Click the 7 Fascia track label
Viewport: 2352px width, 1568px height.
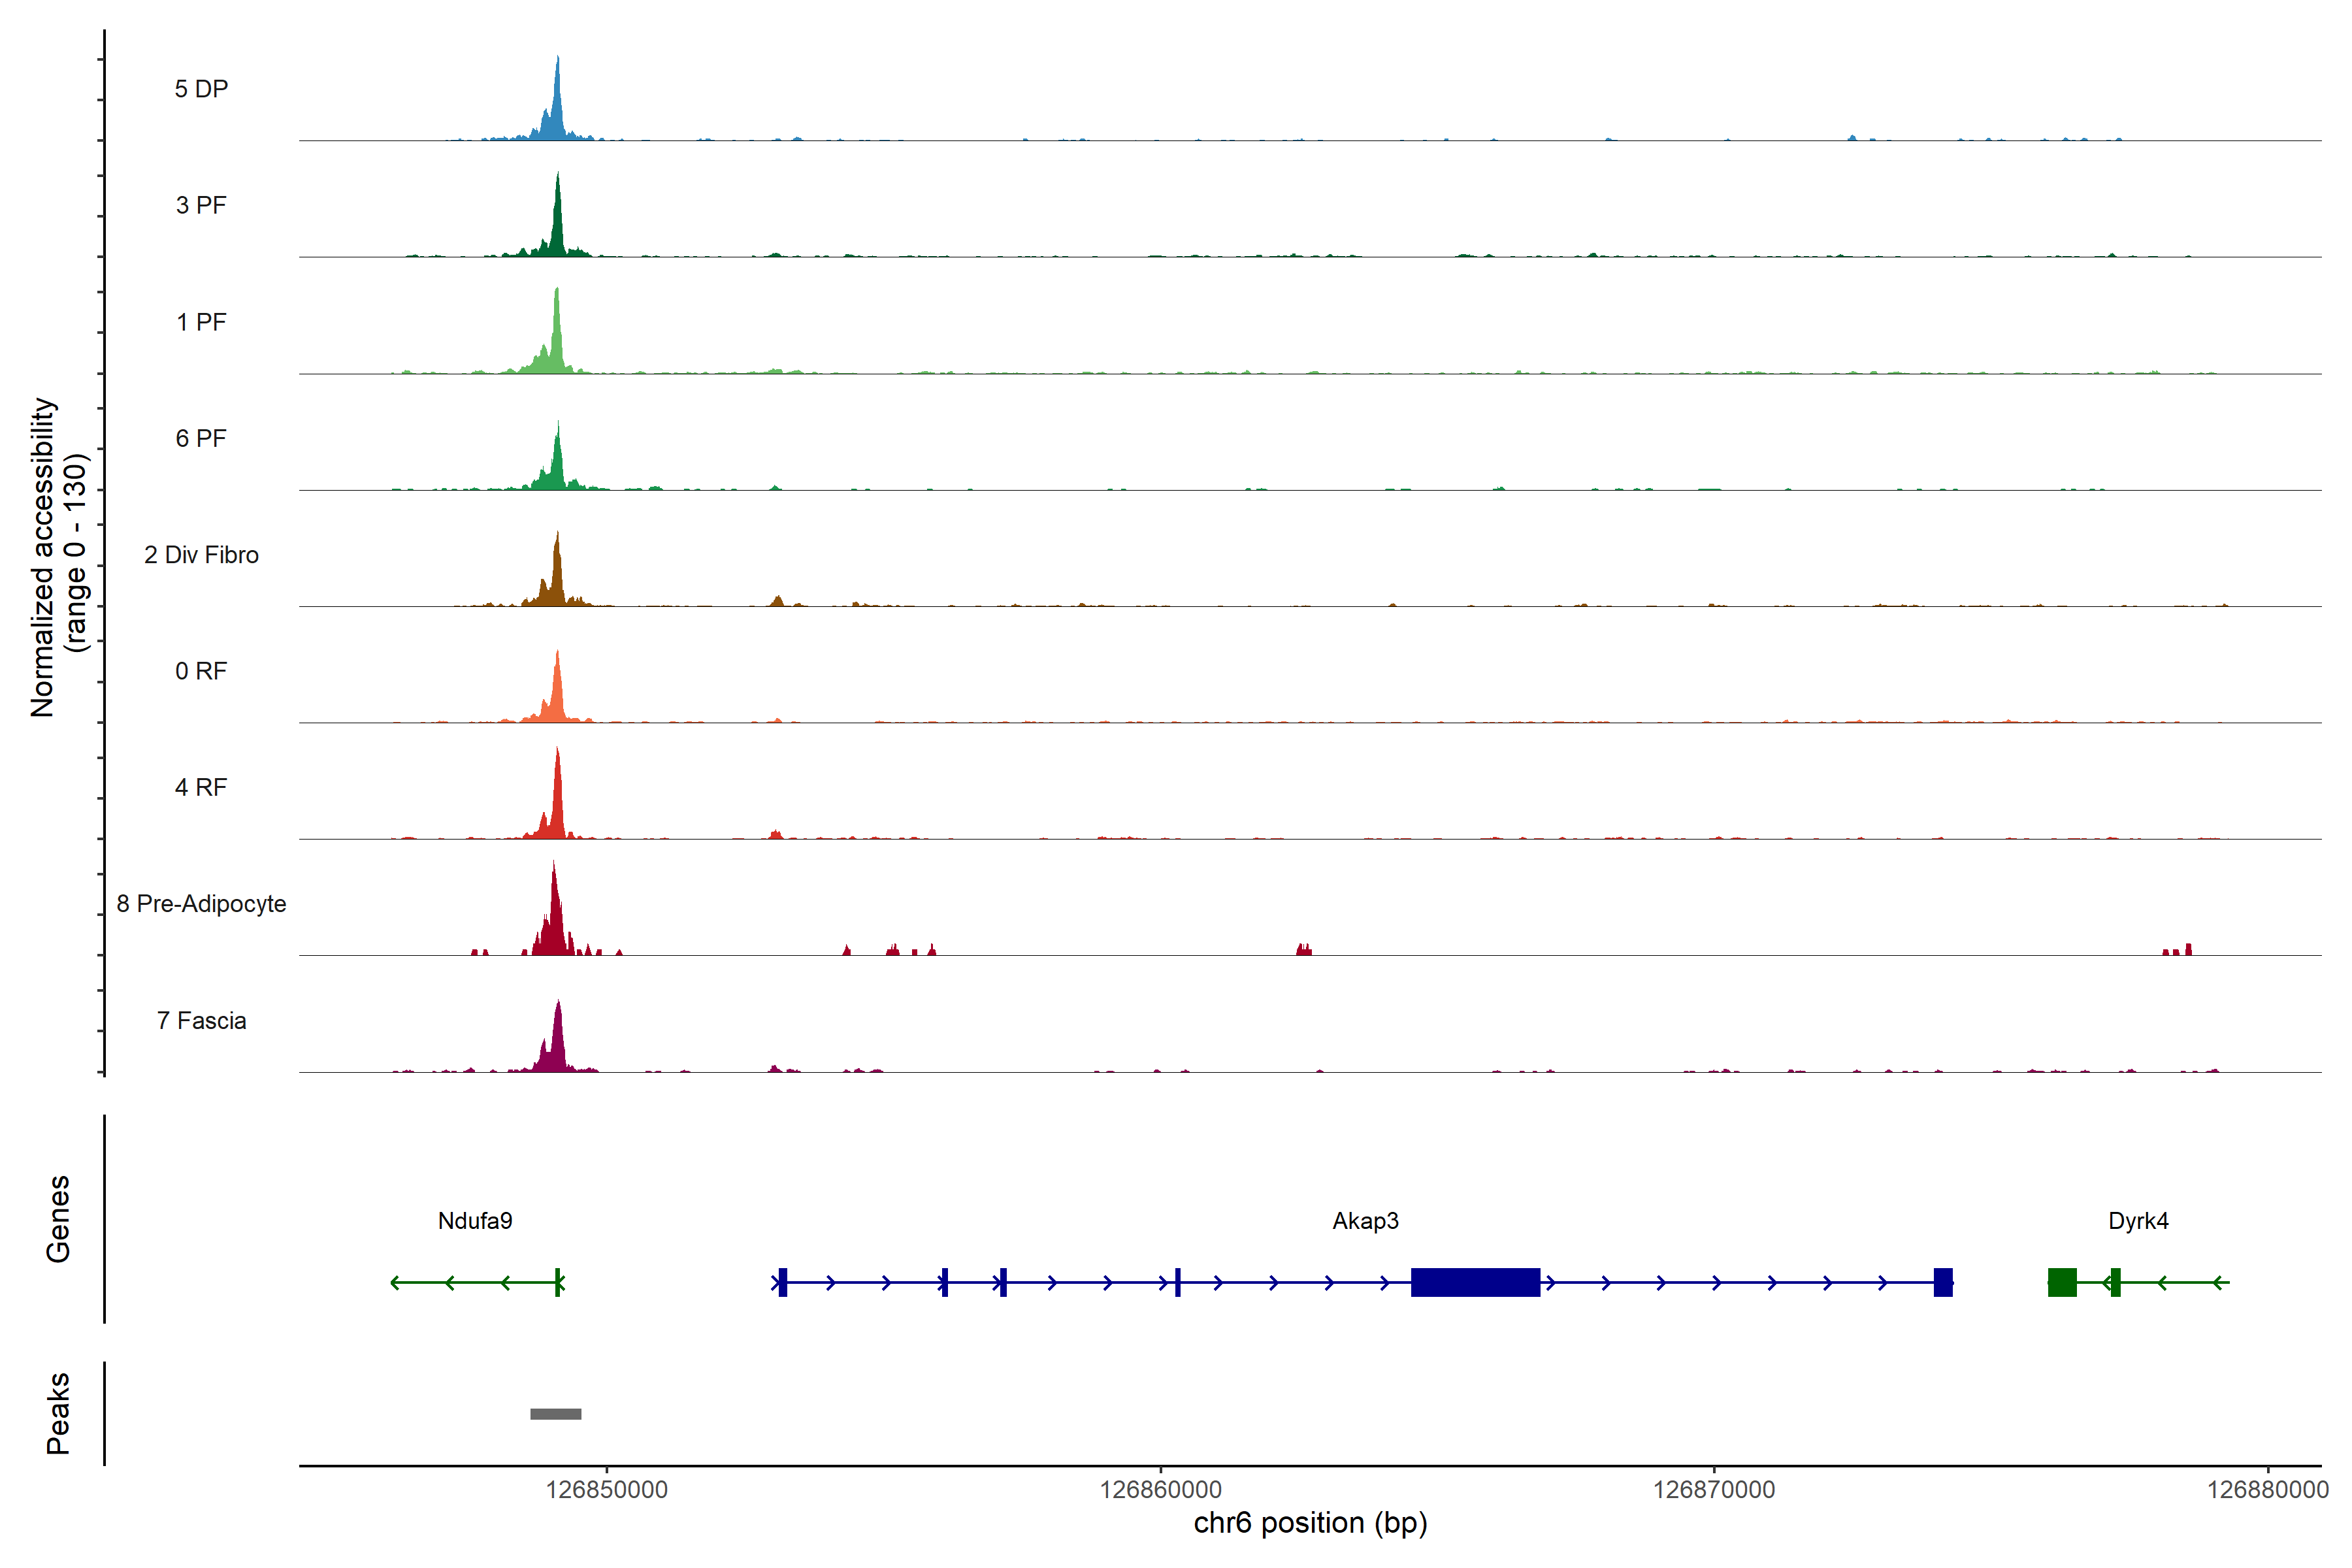click(201, 1020)
